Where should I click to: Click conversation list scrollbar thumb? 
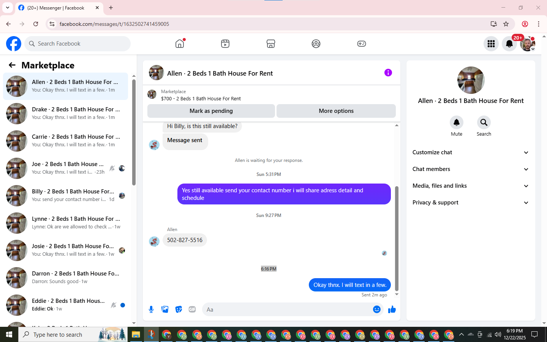[x=134, y=132]
